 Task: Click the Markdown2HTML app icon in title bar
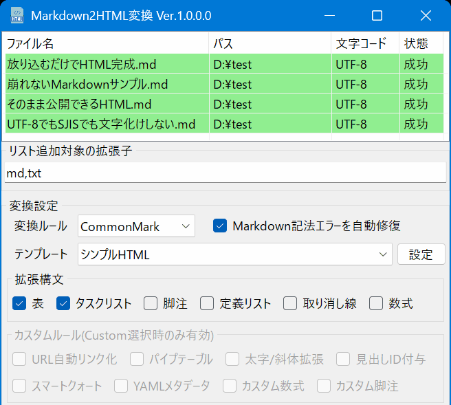(16, 15)
